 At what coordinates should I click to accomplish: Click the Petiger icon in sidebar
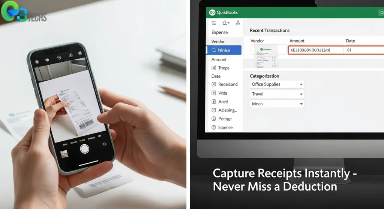[214, 119]
